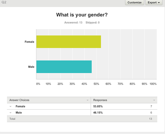Click the 'Answer Choices' header text

click(x=19, y=100)
